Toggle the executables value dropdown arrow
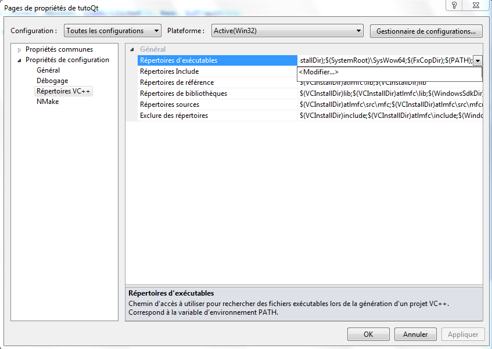The width and height of the screenshot is (492, 349). click(477, 60)
